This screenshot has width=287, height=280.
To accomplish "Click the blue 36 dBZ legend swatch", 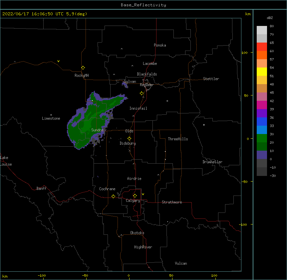I will [262, 121].
